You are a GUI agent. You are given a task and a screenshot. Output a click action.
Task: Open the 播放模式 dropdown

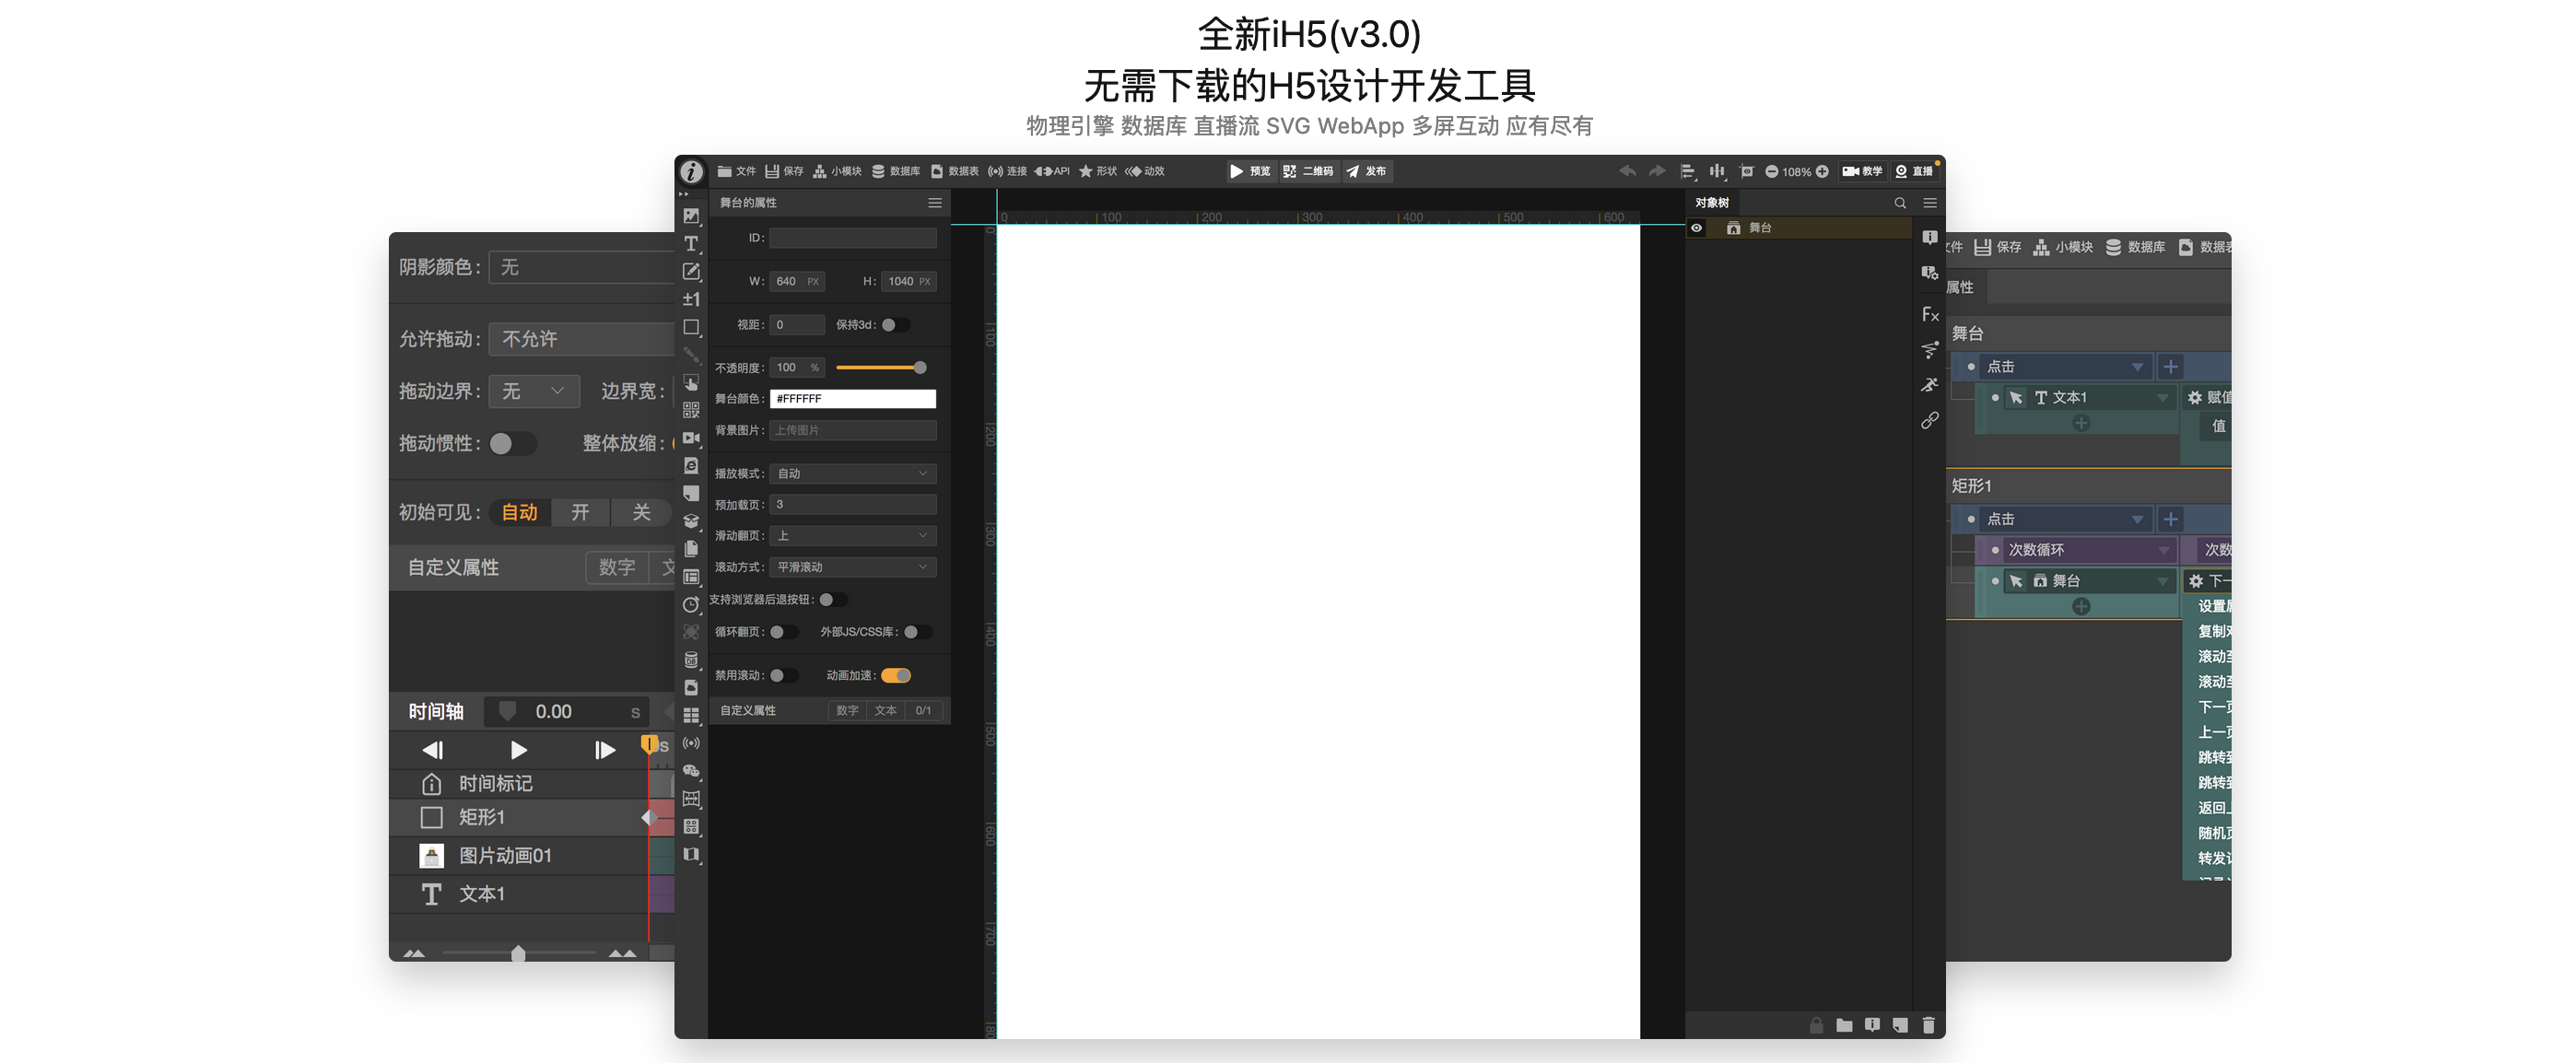pyautogui.click(x=851, y=473)
